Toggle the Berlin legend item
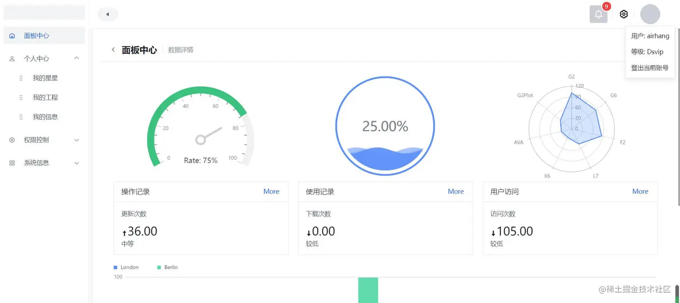 click(167, 268)
